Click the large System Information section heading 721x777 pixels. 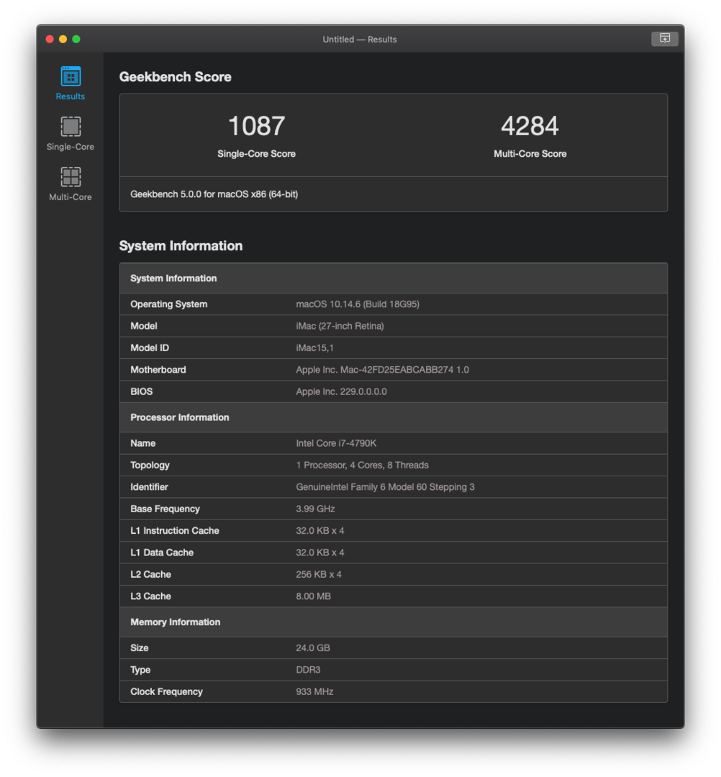(181, 246)
